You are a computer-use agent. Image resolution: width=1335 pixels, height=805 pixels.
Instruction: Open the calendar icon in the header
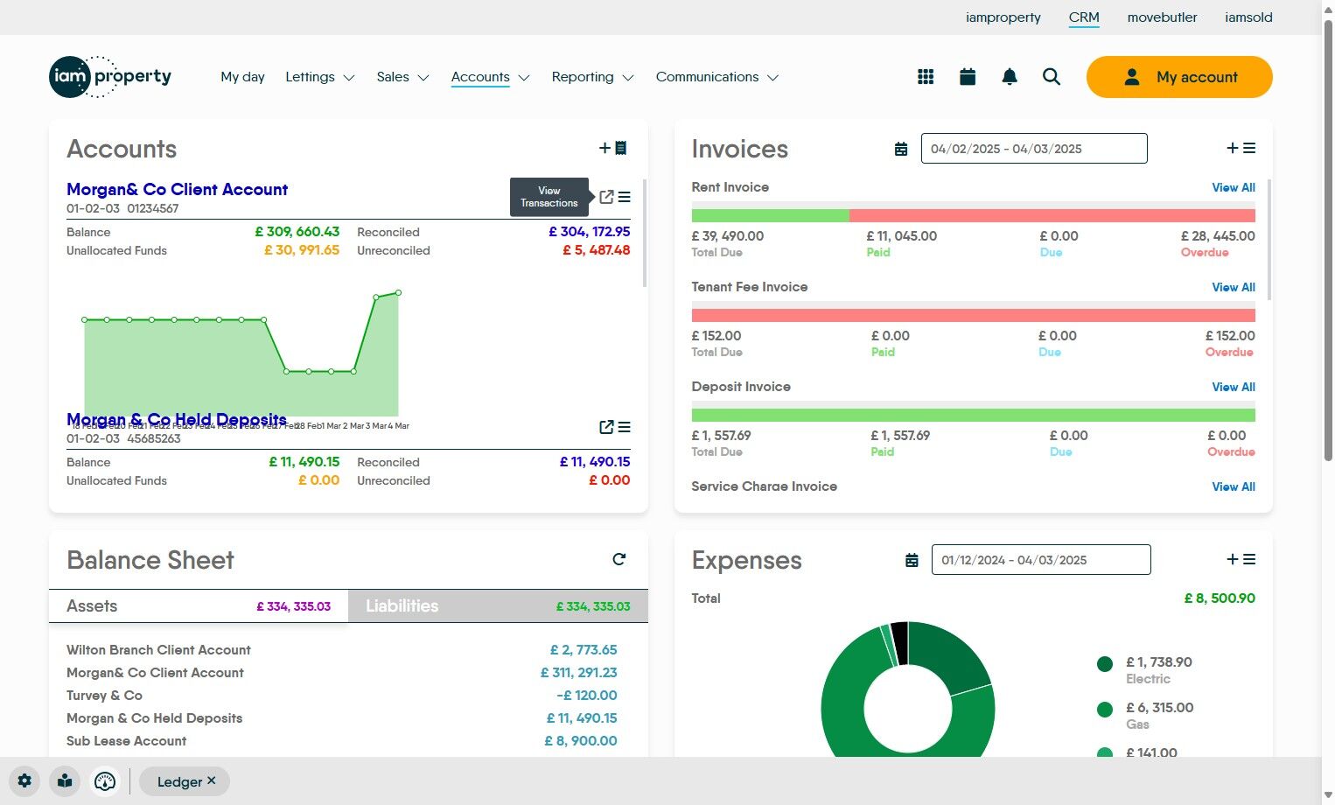click(x=968, y=77)
